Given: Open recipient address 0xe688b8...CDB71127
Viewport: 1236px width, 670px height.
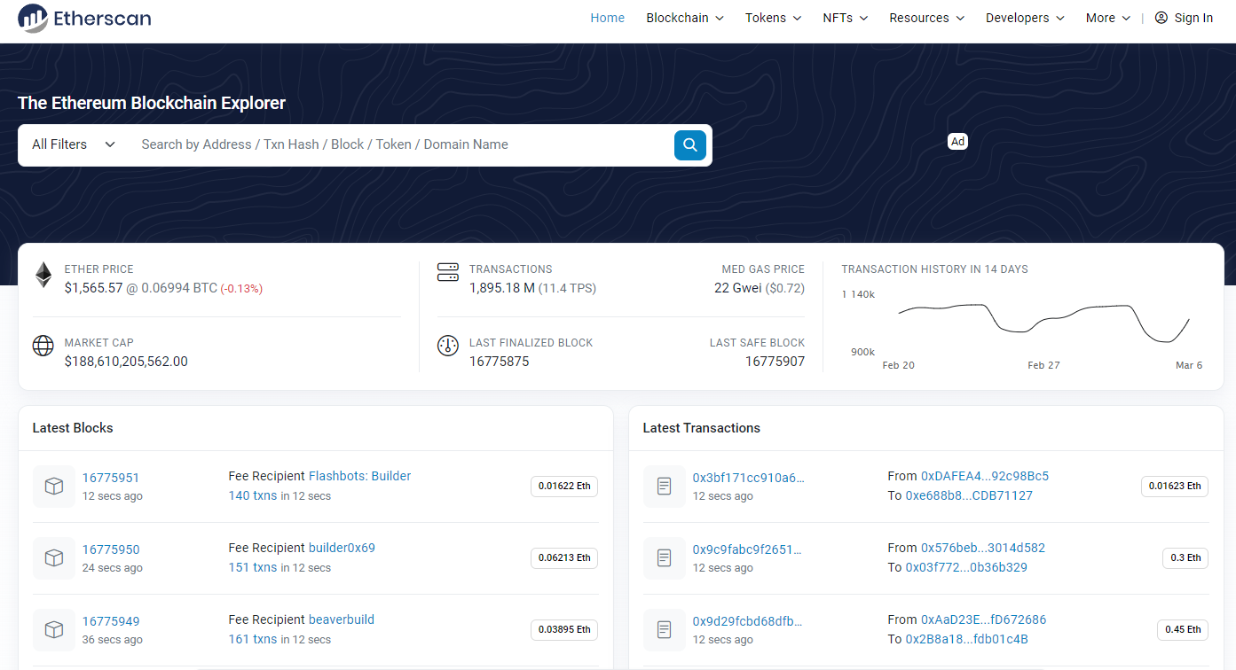Looking at the screenshot, I should 969,495.
